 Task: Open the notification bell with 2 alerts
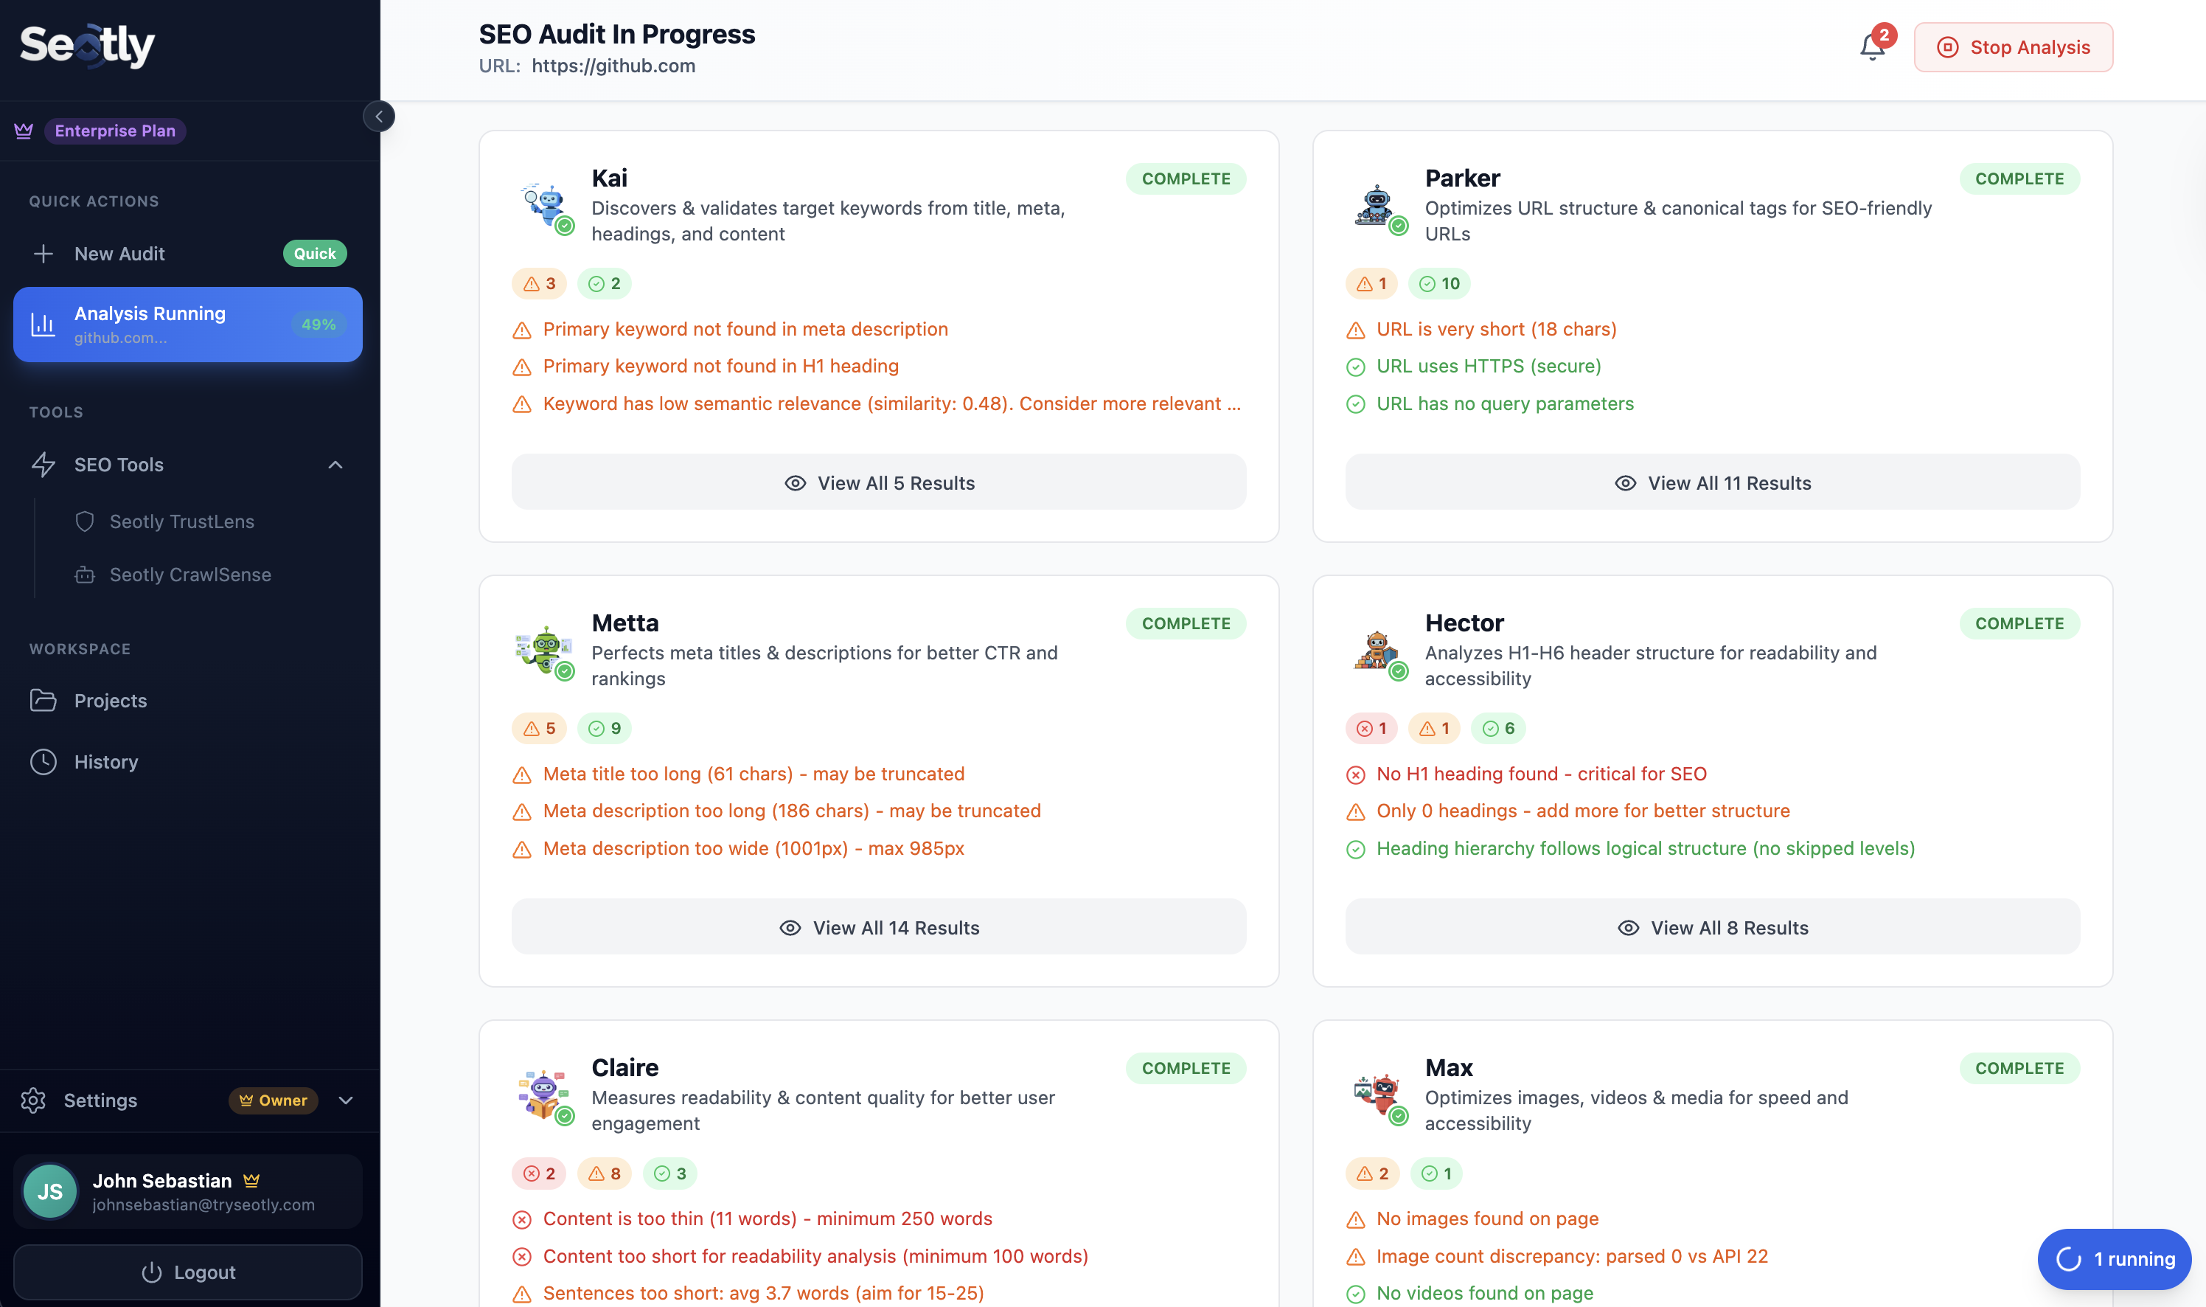(1871, 46)
